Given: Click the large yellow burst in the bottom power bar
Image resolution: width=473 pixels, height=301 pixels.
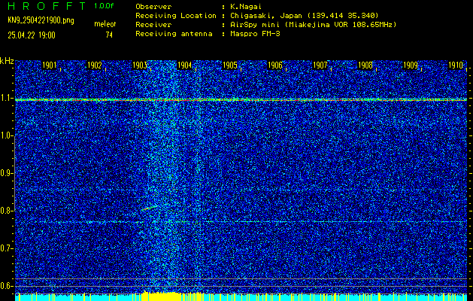Looking at the screenshot, I should [x=160, y=296].
